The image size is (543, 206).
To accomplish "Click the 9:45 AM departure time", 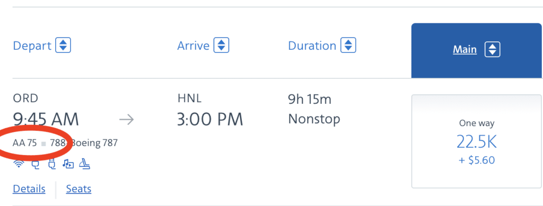I will click(46, 120).
